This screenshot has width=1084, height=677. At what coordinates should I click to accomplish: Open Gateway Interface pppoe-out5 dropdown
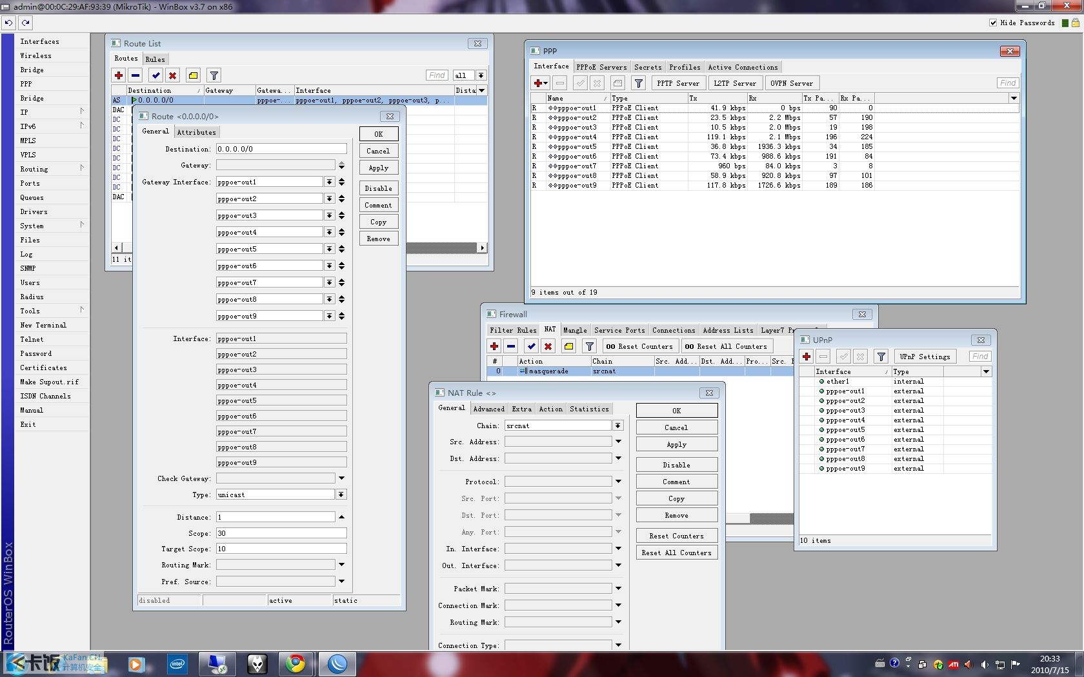click(x=329, y=249)
